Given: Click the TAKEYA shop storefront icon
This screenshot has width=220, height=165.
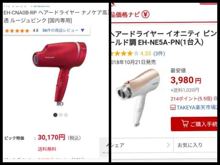Looking at the screenshot, I should 173,108.
